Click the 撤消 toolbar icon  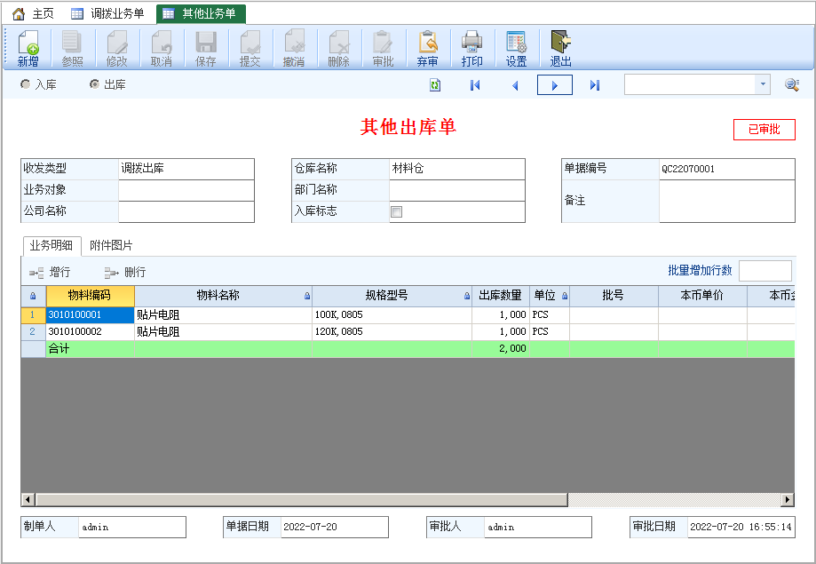tap(294, 49)
